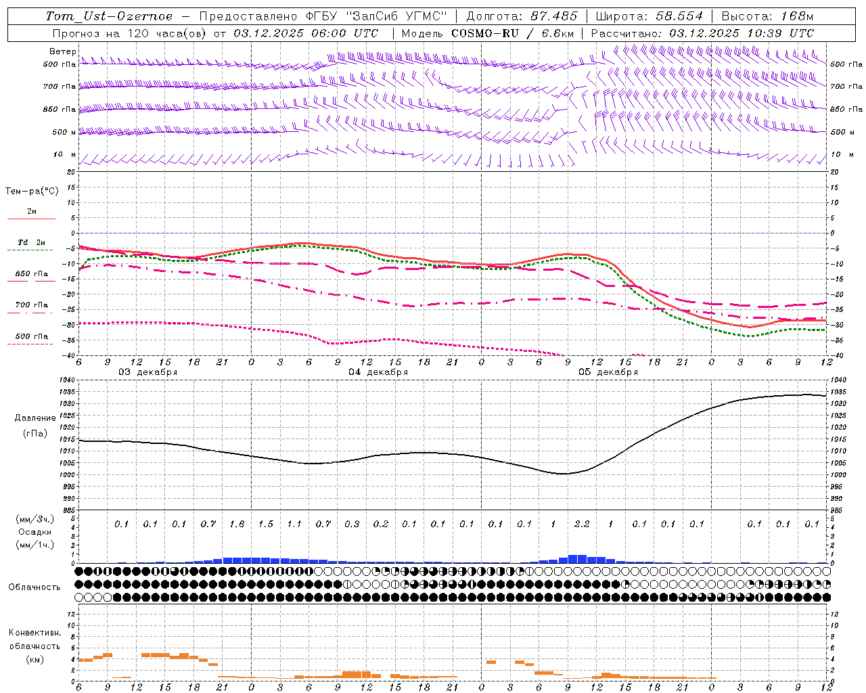Viewport: 866px width, 693px height.
Task: Click the 05 декабря date label
Action: coord(608,372)
